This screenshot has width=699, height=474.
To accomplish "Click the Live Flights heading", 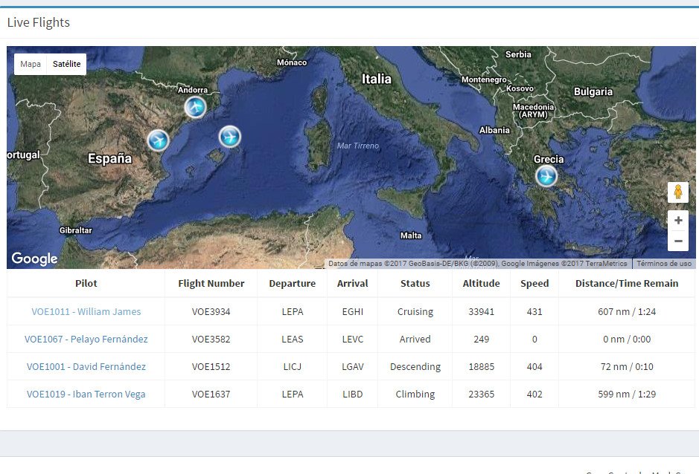I will 39,22.
